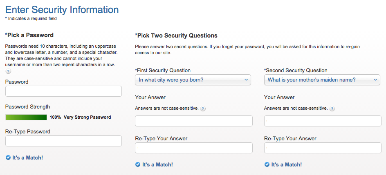This screenshot has width=386, height=175.
Task: Click chevron arrow on city born dropdown
Action: click(246, 80)
